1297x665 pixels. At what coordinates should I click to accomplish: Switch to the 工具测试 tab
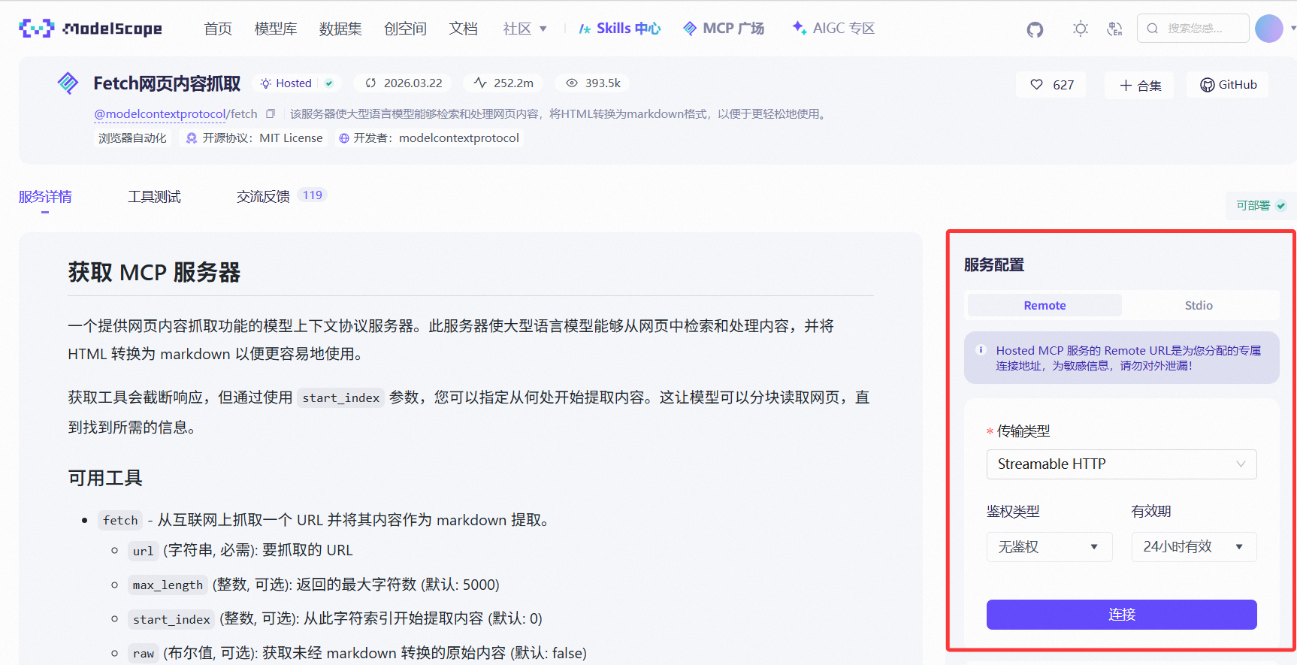[154, 197]
